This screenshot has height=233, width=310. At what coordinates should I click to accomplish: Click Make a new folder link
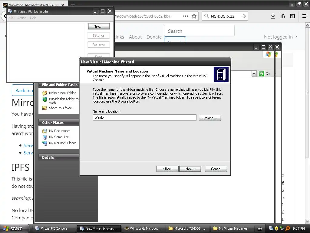click(x=62, y=93)
